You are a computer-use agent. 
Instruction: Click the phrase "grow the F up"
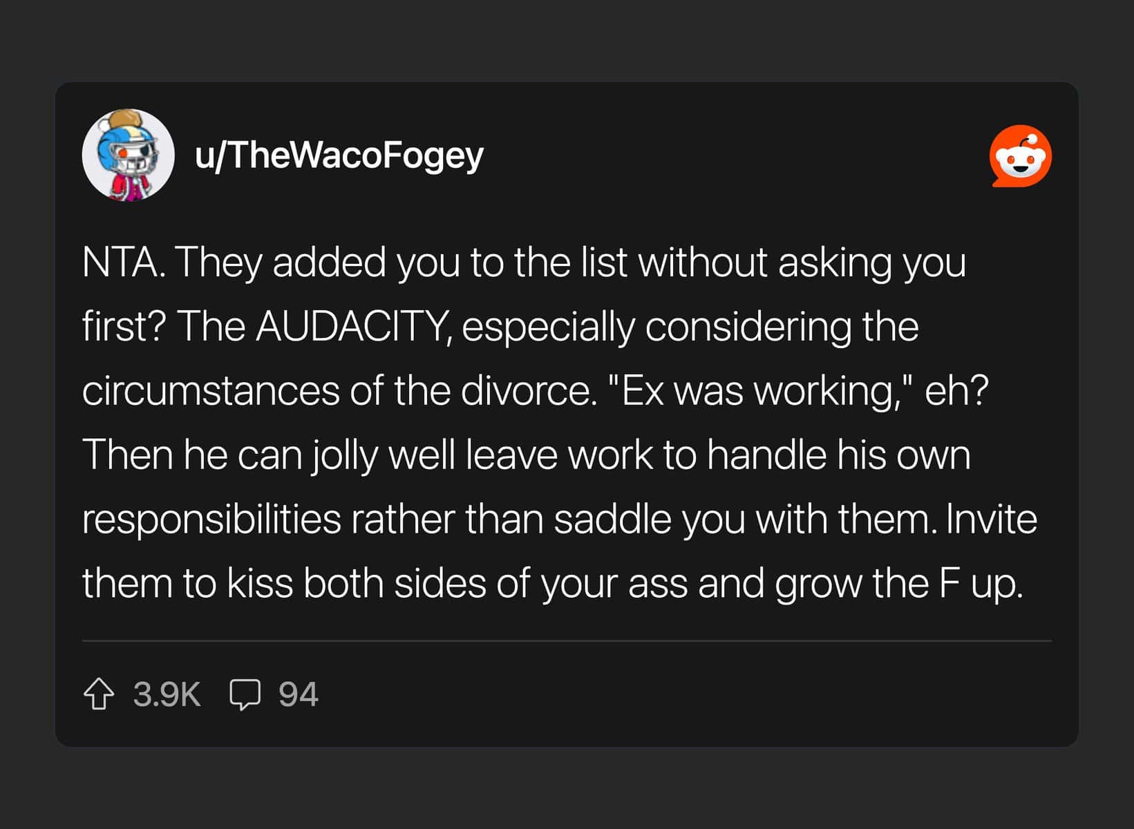click(x=898, y=584)
